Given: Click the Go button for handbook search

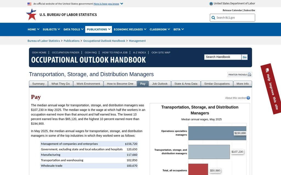Looking at the screenshot, I should pos(245,57).
